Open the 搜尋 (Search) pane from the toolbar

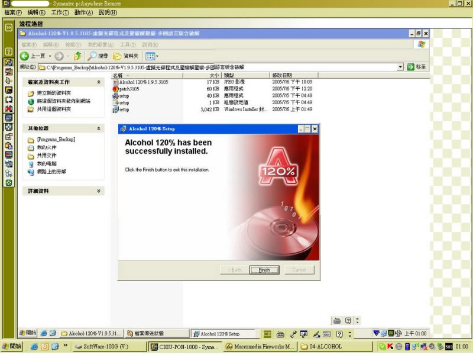pyautogui.click(x=98, y=56)
